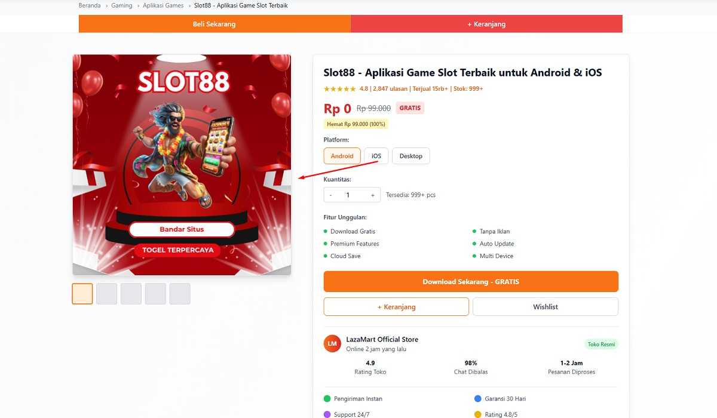Viewport: 717px width, 418px height.
Task: Open the last product image thumbnail
Action: (180, 294)
